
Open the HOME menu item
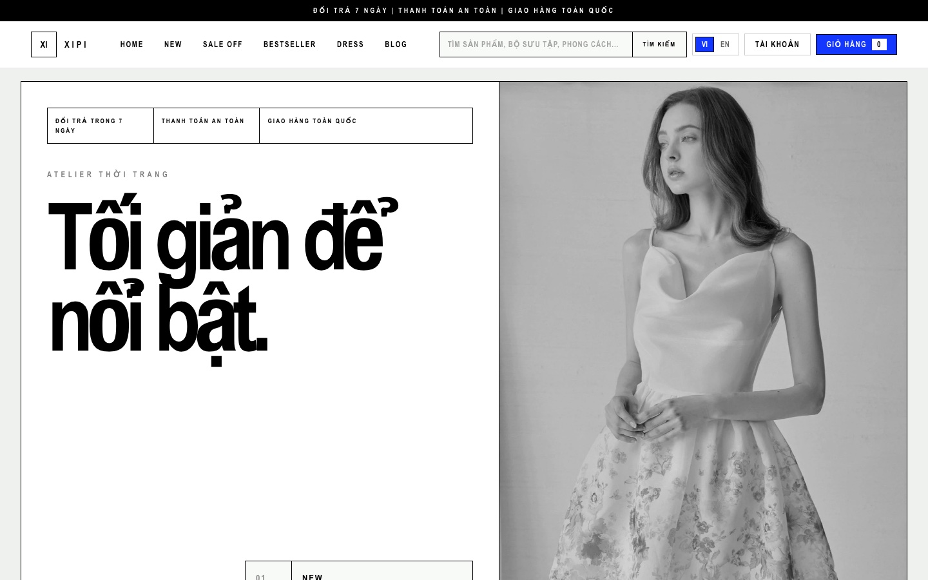click(x=131, y=44)
